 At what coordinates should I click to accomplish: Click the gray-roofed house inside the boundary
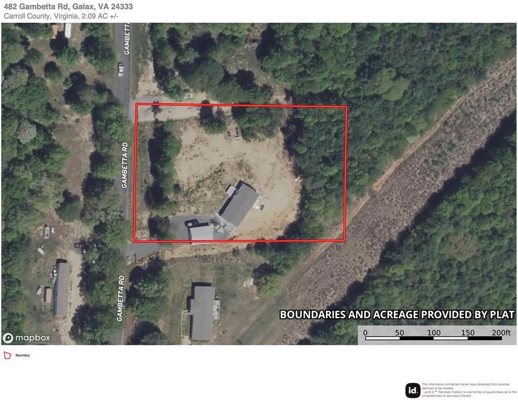click(239, 204)
